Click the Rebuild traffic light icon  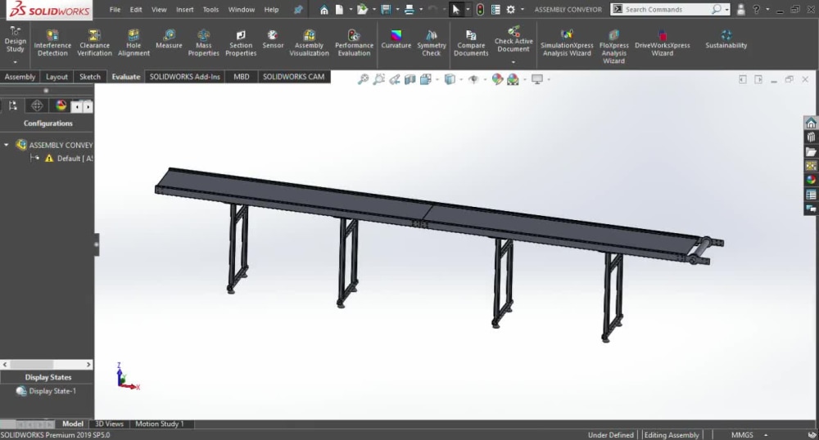click(480, 9)
